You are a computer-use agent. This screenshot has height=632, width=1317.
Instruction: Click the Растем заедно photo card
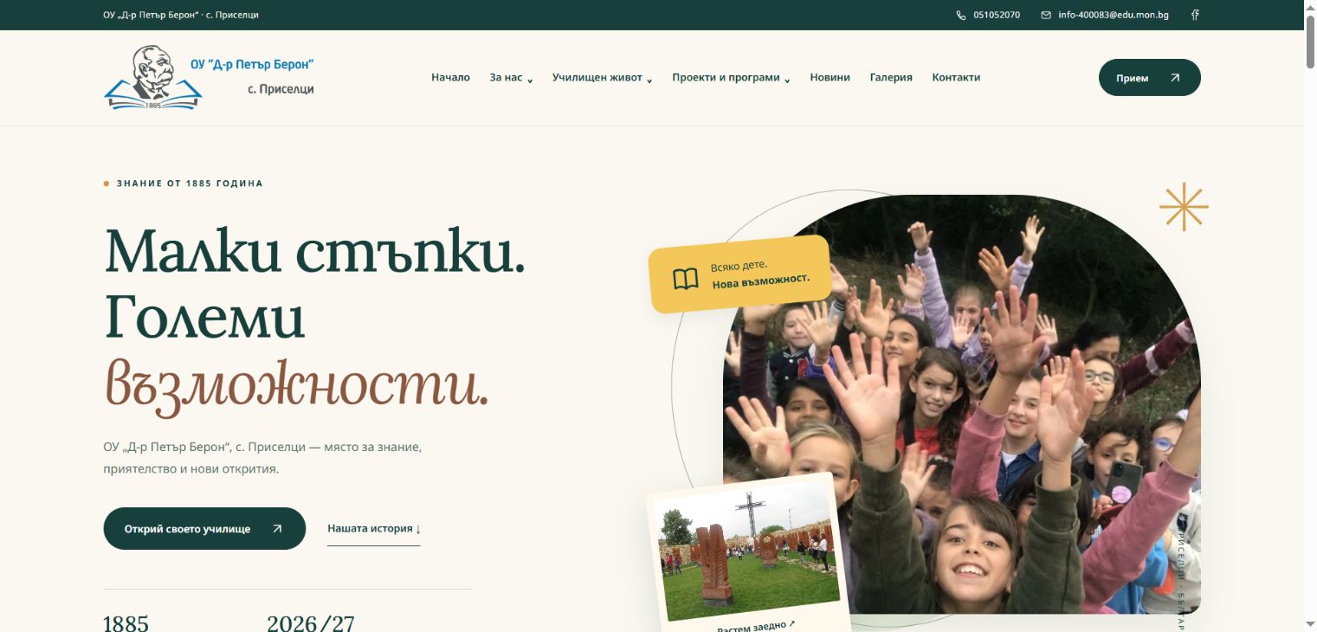(x=750, y=556)
